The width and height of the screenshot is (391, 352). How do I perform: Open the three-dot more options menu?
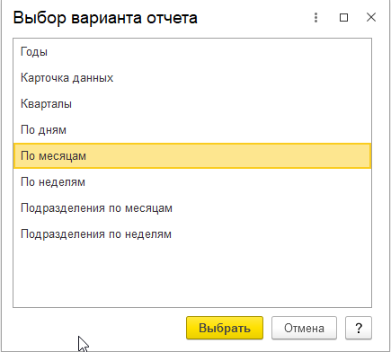point(315,18)
